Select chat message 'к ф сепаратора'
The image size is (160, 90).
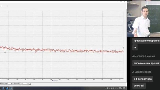click(x=142, y=79)
